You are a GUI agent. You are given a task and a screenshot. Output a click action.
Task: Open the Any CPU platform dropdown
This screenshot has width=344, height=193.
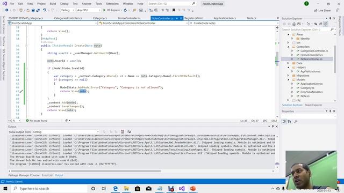pyautogui.click(x=89, y=10)
